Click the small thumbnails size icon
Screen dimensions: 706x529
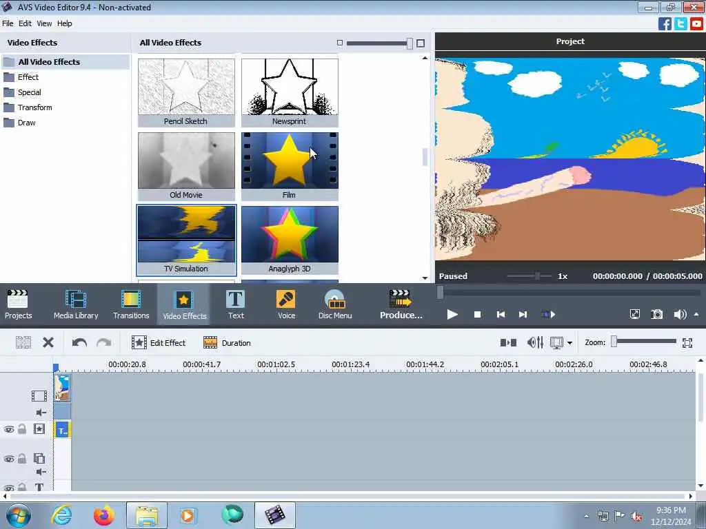(x=340, y=43)
